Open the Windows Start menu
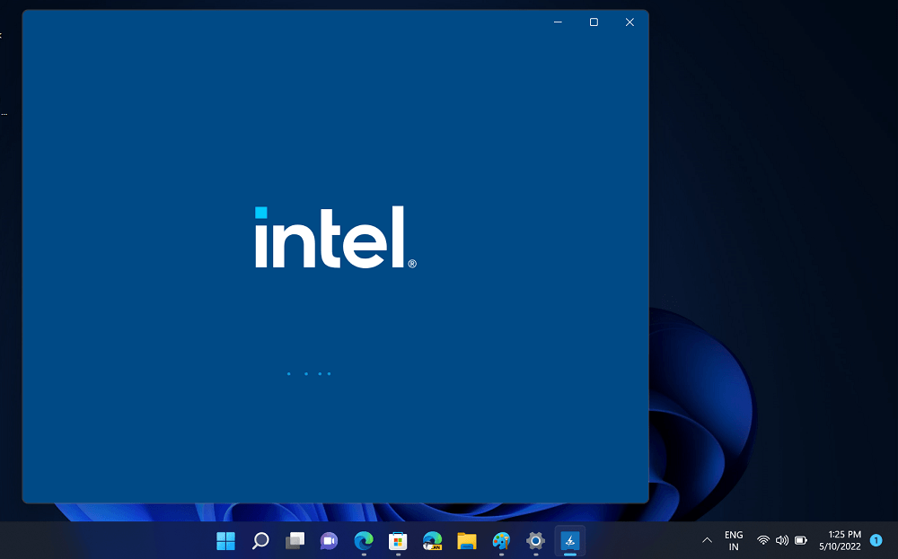 pos(225,541)
